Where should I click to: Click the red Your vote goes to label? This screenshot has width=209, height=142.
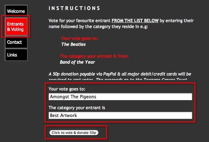(x=80, y=38)
